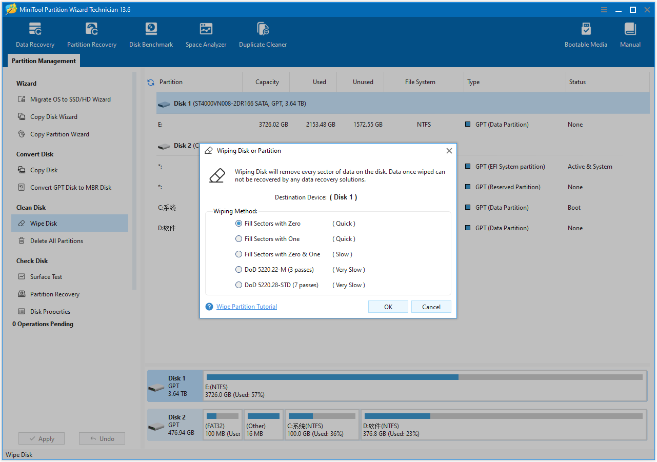Viewport: 657px width, 462px height.
Task: Open the Wipe Partition Tutorial link
Action: coord(246,306)
